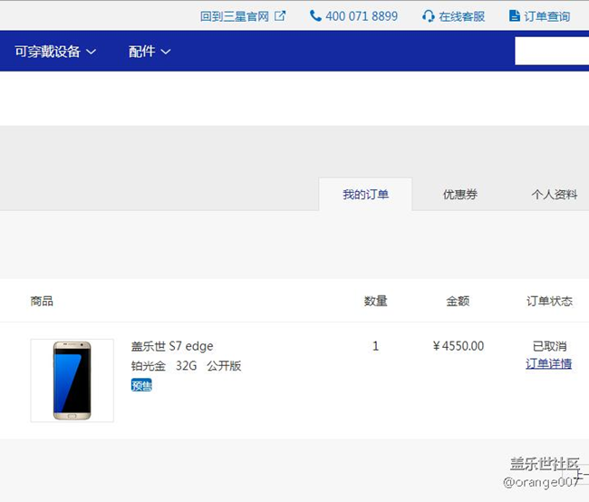Image resolution: width=589 pixels, height=502 pixels.
Task: Click the hotline number 400 071 8899
Action: [x=362, y=16]
